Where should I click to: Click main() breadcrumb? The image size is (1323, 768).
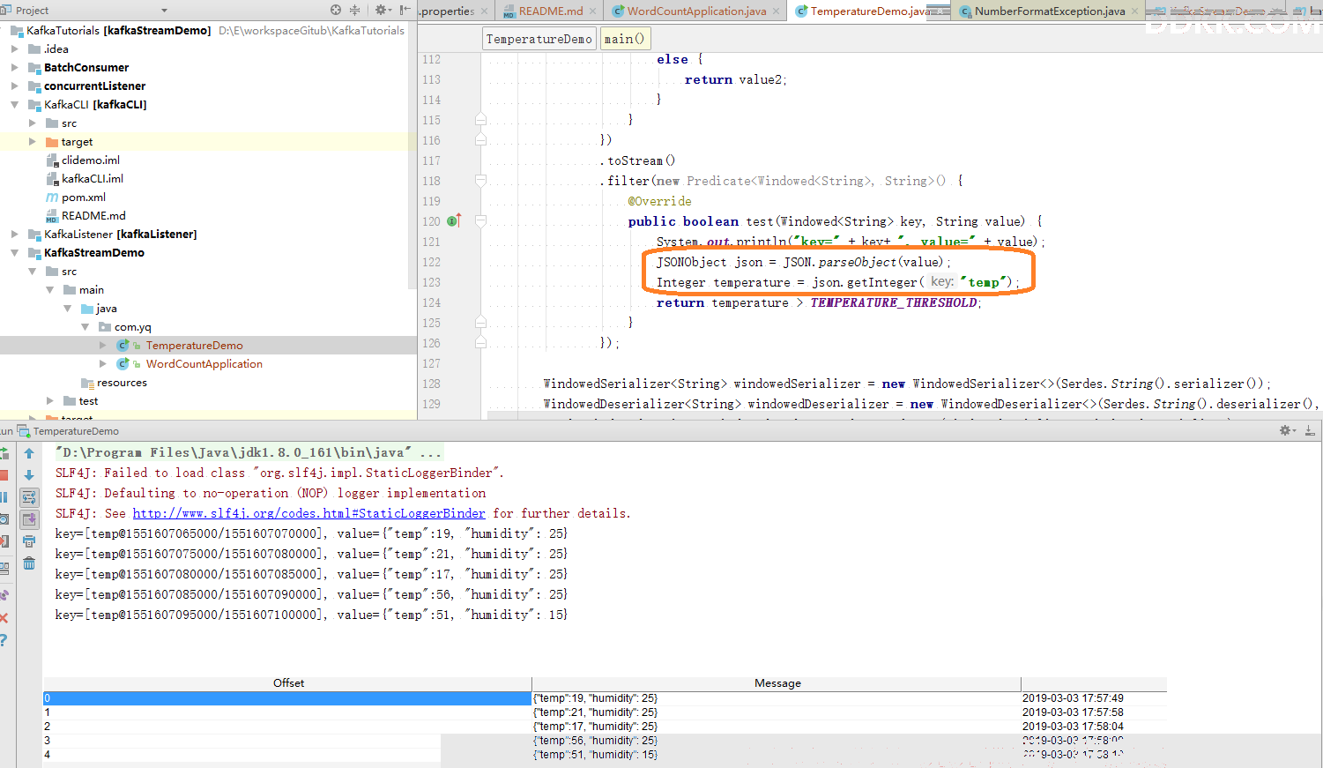coord(625,39)
